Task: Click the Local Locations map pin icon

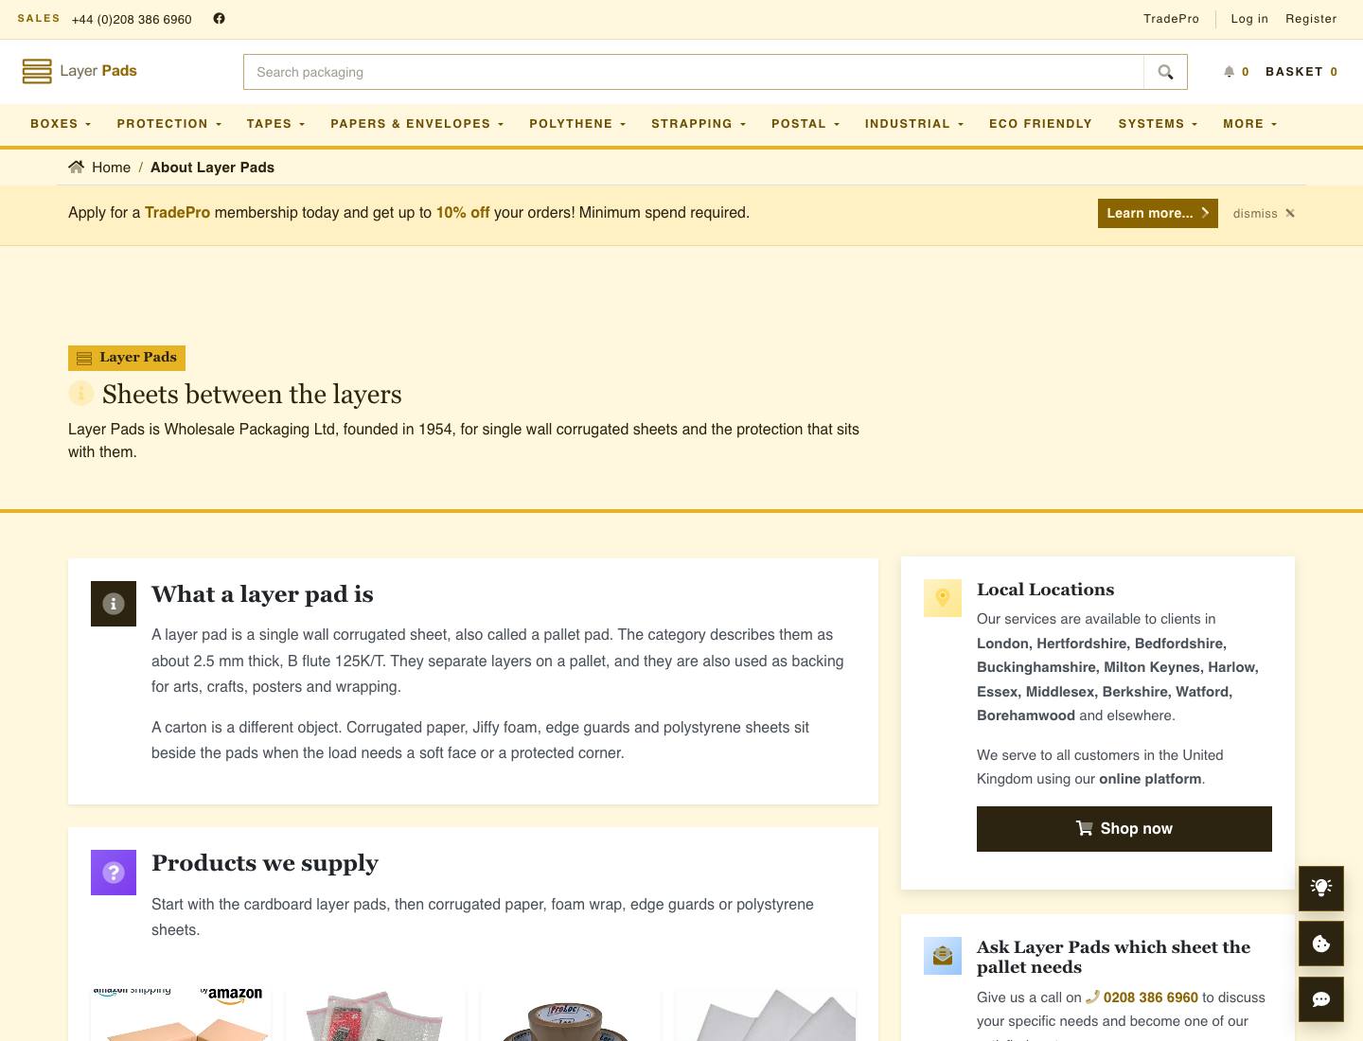Action: [x=943, y=598]
